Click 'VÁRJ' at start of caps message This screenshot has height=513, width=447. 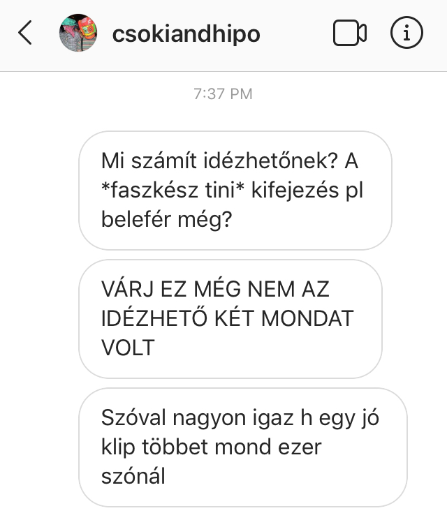point(128,289)
